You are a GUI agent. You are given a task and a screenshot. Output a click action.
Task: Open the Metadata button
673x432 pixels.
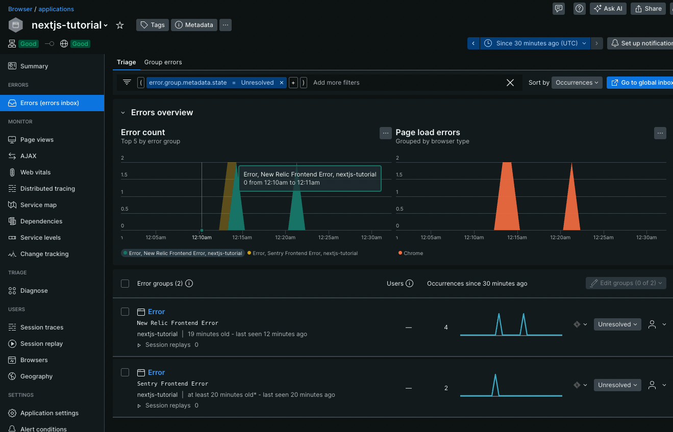(194, 25)
